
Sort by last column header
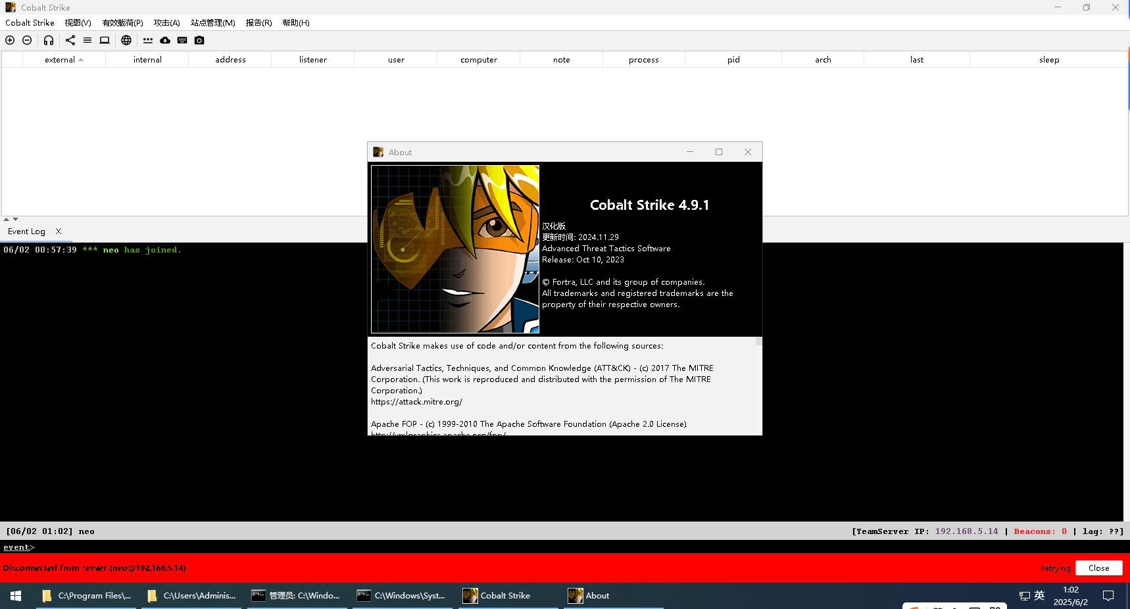(917, 59)
